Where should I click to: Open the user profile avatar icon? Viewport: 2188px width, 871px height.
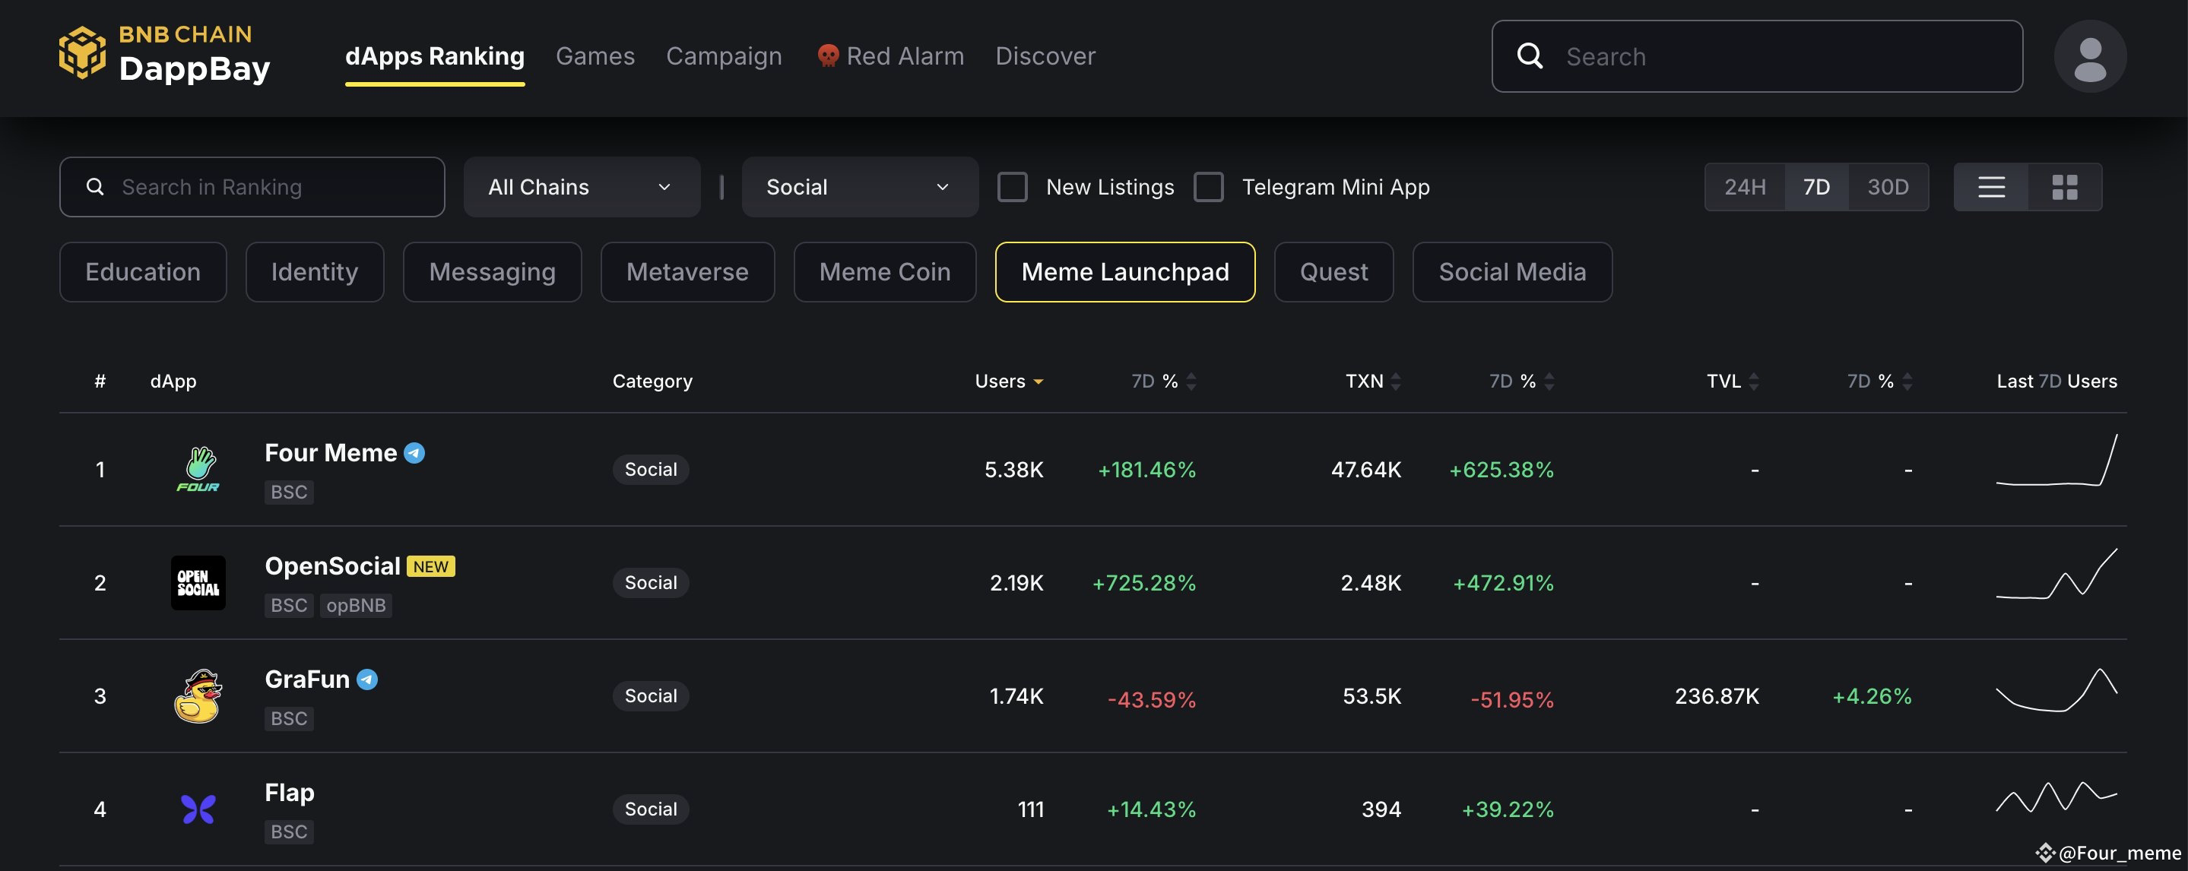(2089, 56)
